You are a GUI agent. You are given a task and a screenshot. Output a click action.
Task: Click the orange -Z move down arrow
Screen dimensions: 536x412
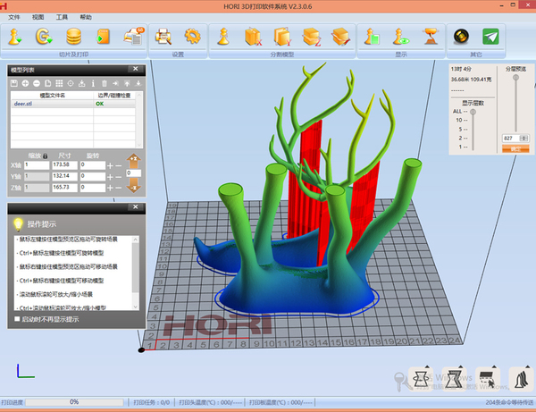pos(134,186)
